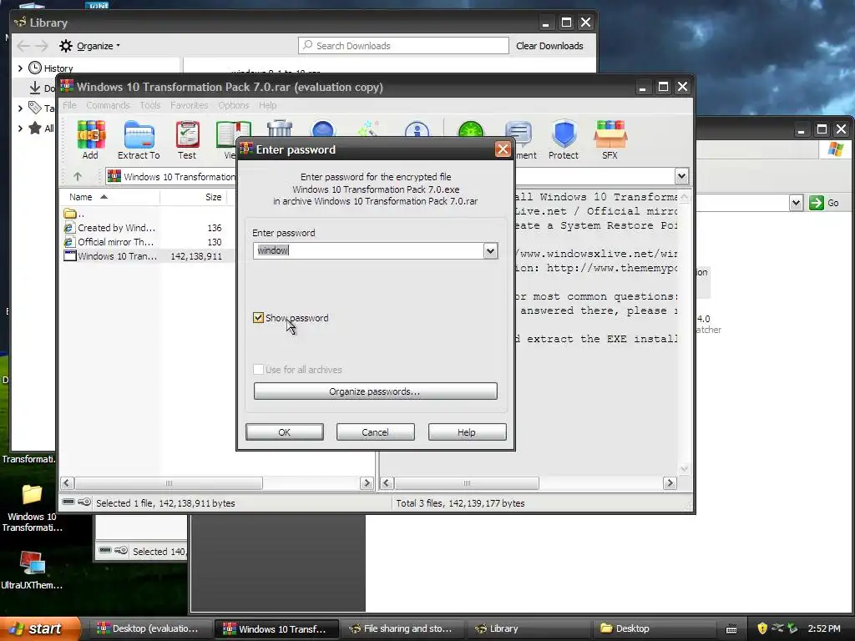Click the 2:52 PM taskbar clock
The width and height of the screenshot is (855, 641).
pyautogui.click(x=824, y=628)
